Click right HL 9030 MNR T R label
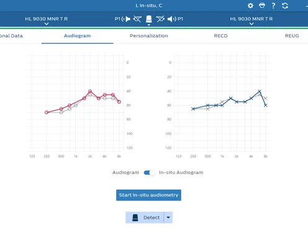This screenshot has width=308, height=236. (251, 19)
